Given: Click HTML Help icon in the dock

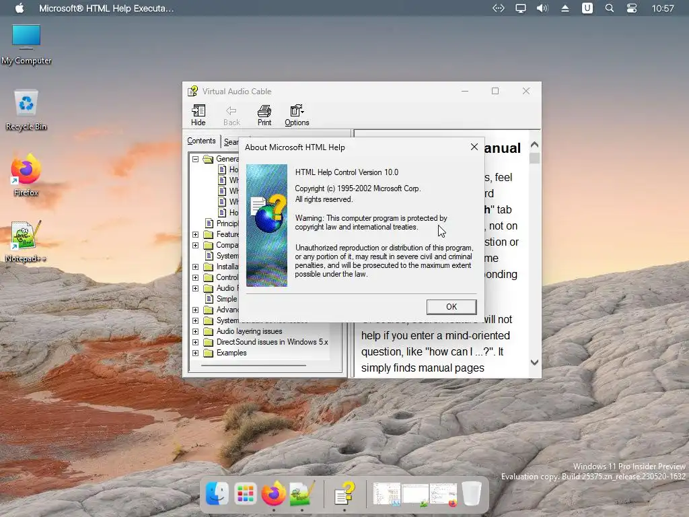Looking at the screenshot, I should point(344,493).
